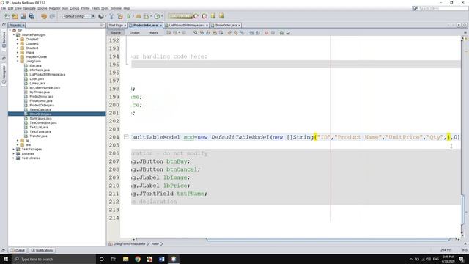Expand the Chapter2 package

tap(18, 39)
